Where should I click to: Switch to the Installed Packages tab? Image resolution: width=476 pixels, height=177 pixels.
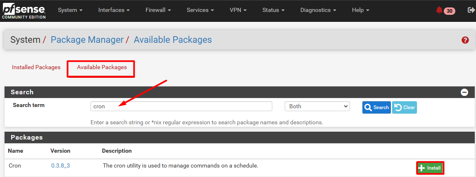(36, 67)
